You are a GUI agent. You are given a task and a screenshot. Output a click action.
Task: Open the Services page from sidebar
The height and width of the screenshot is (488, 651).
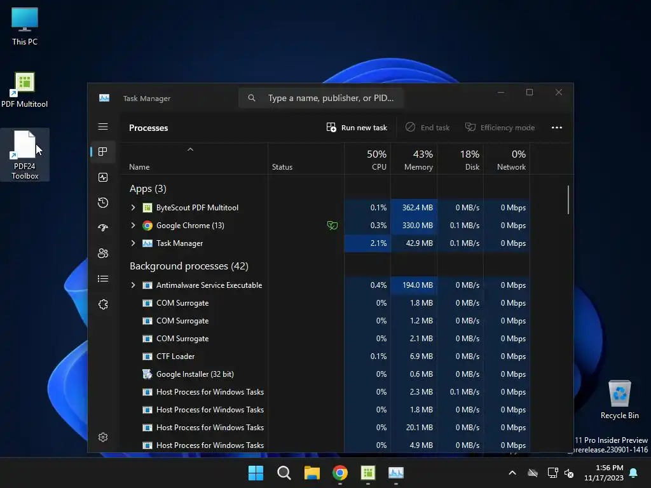(x=103, y=304)
